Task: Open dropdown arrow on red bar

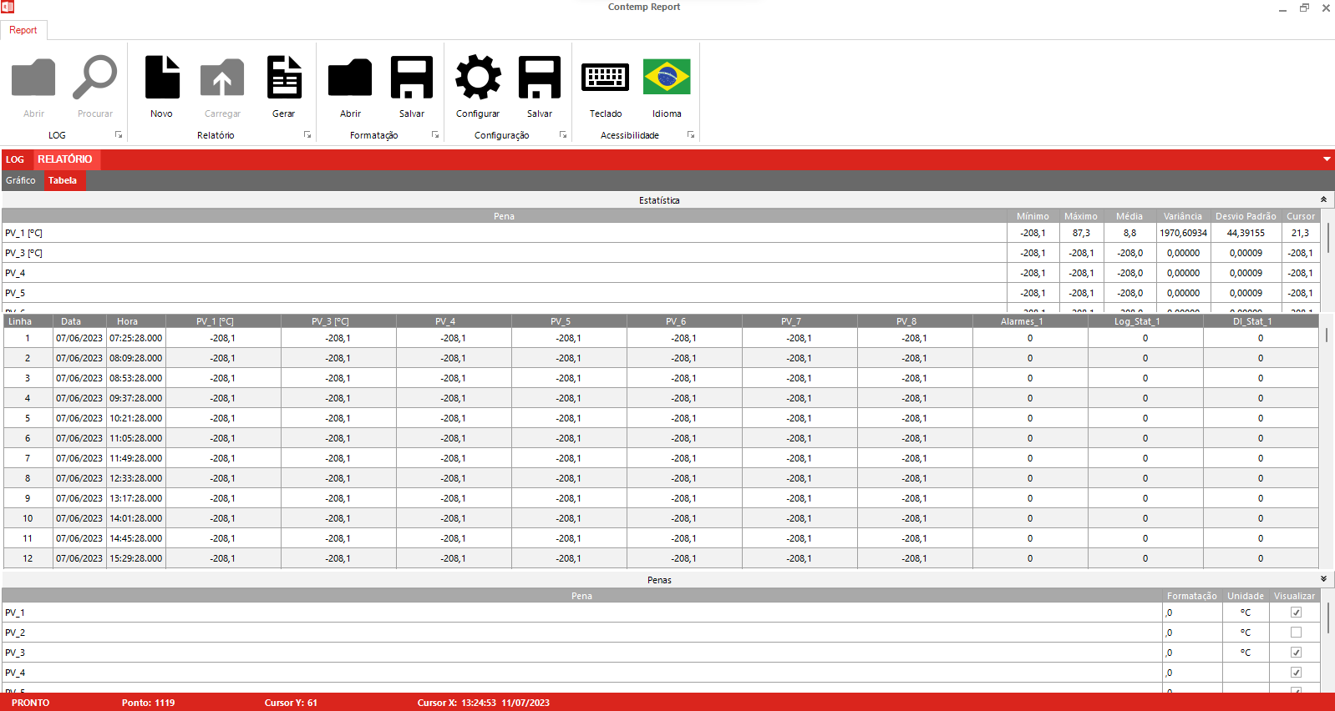Action: click(x=1327, y=159)
